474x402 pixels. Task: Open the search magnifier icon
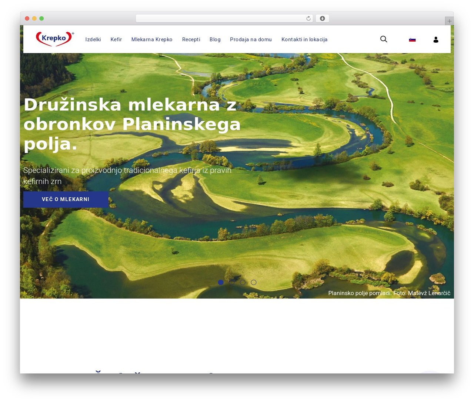click(384, 39)
